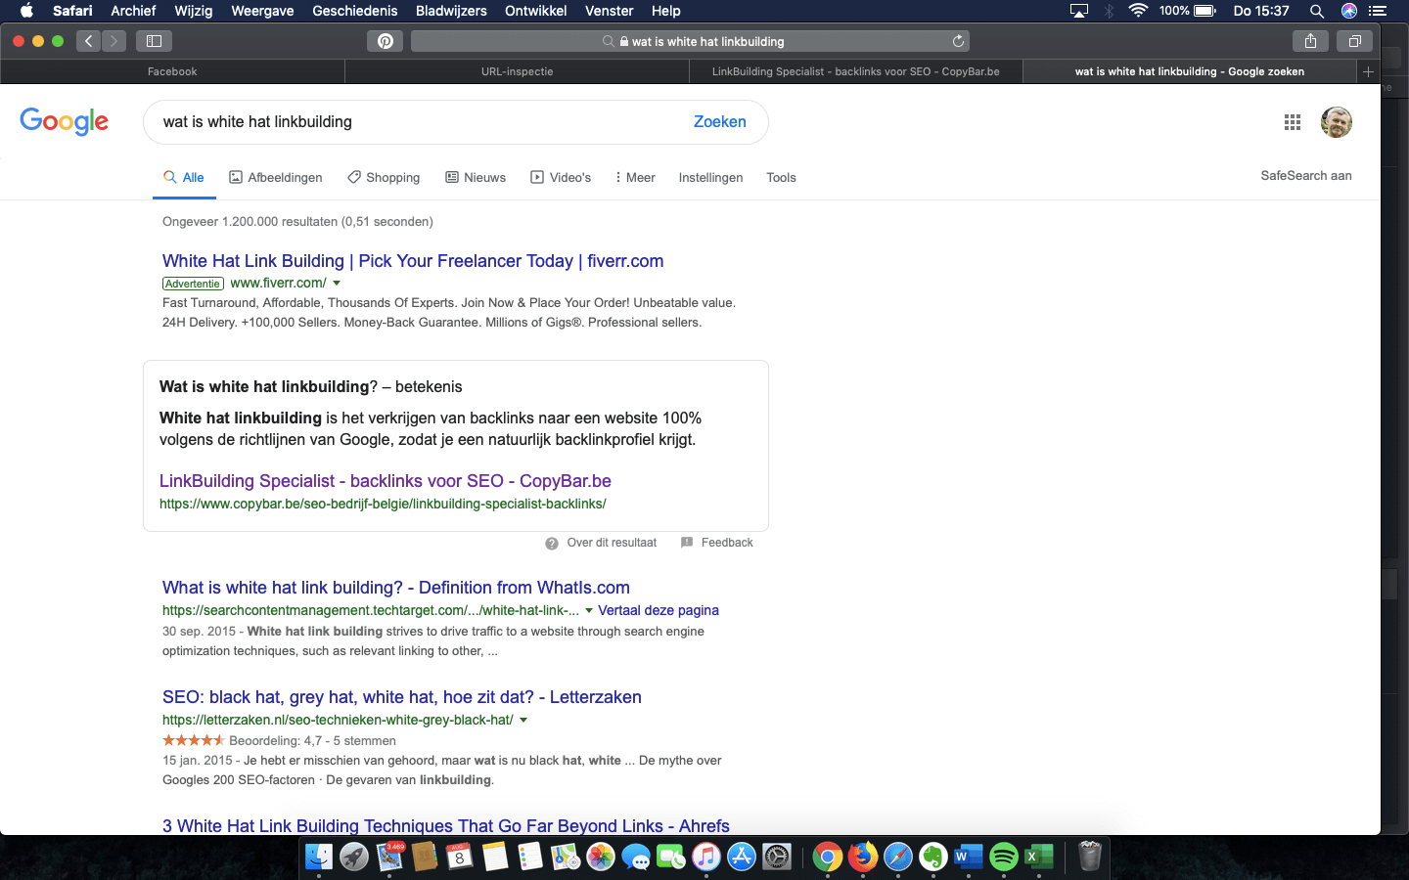Show all tabs overview button
This screenshot has height=880, width=1409.
1355,41
